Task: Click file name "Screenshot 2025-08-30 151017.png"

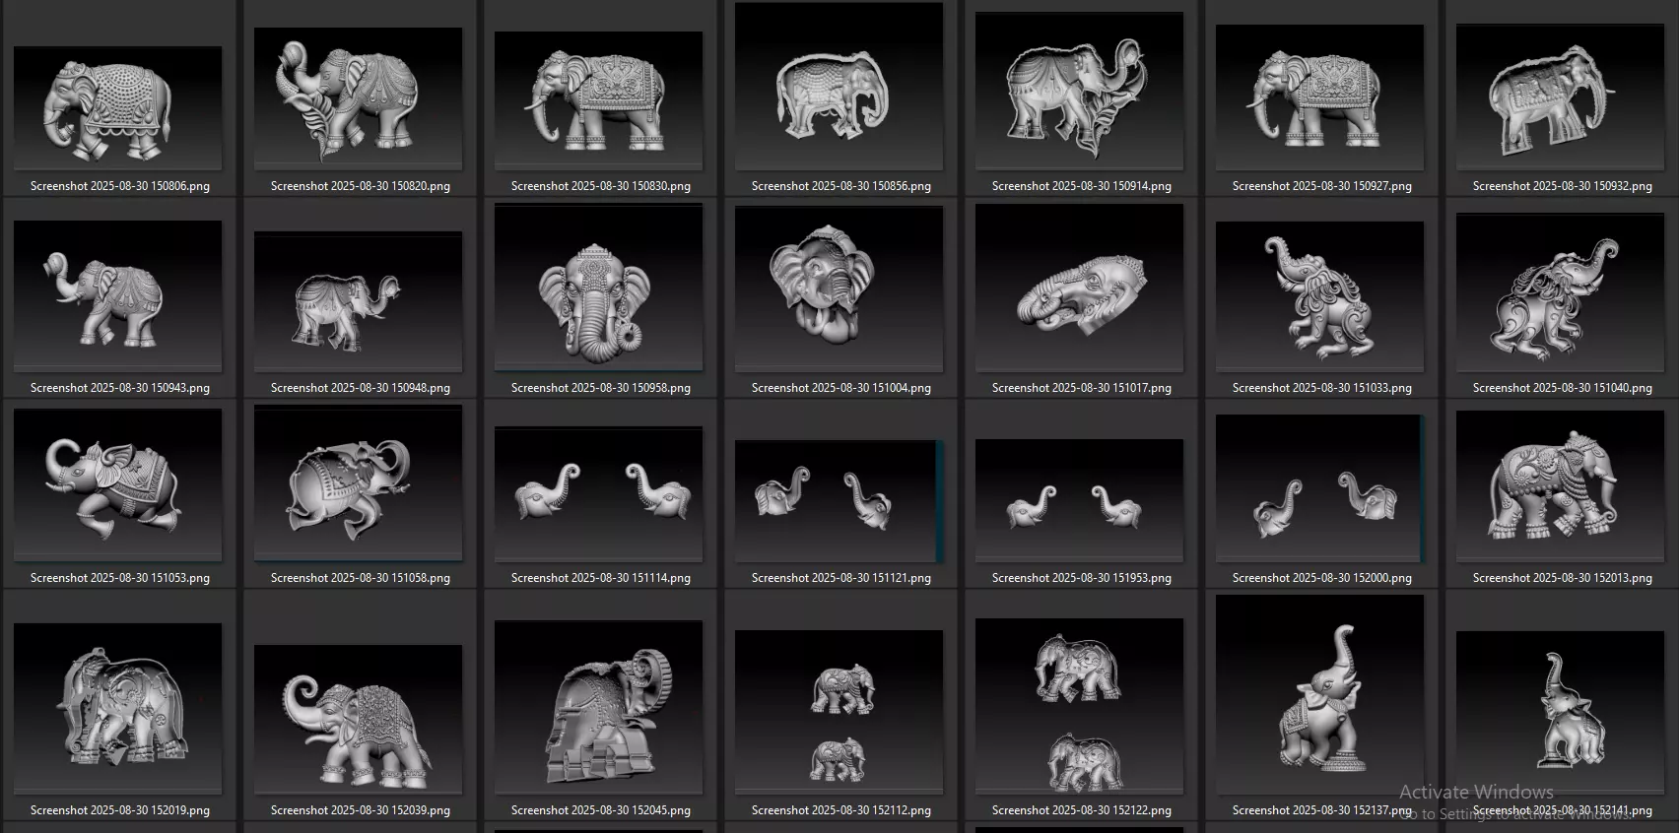Action: 1082,388
